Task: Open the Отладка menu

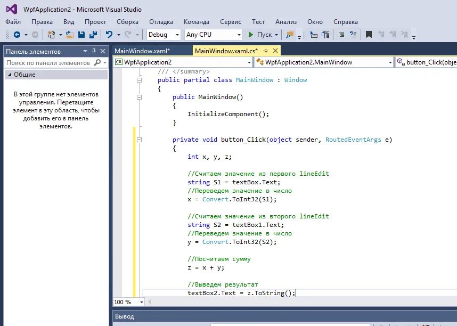Action: click(x=161, y=22)
